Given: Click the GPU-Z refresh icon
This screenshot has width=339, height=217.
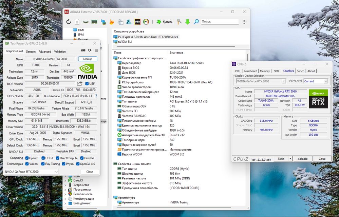Looking at the screenshot, I should (x=90, y=50).
